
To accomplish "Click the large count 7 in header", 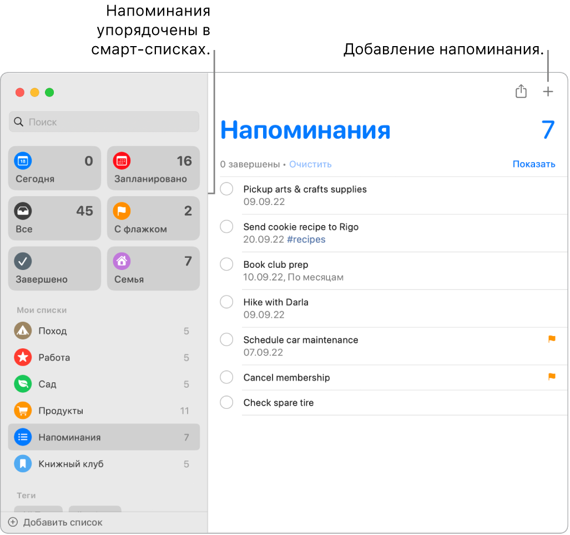I will (x=548, y=130).
